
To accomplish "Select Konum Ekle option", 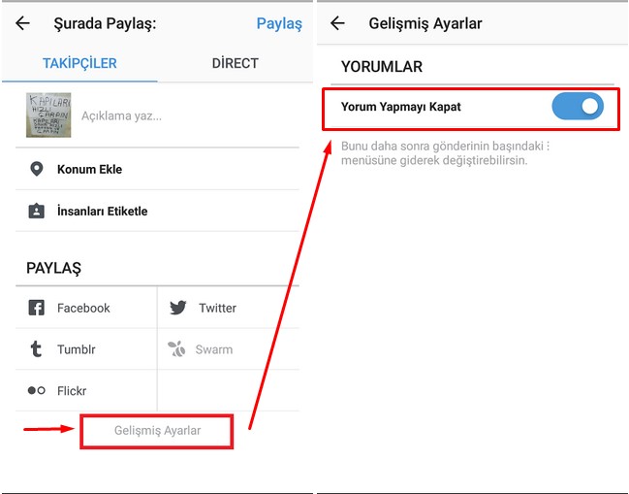I will (x=89, y=169).
